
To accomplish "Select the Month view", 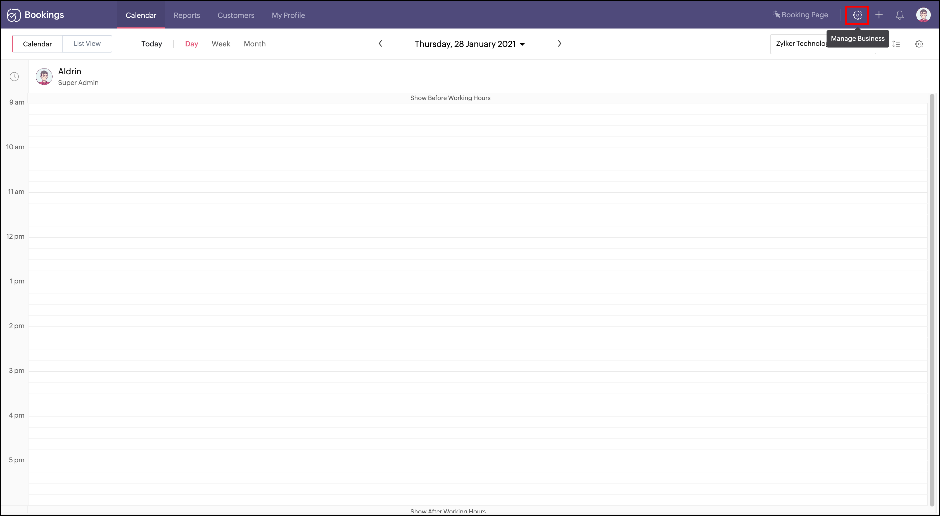I will coord(254,43).
